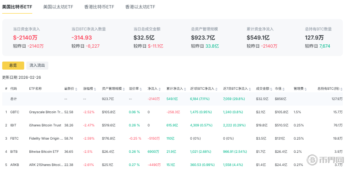Sort by 总持有BTC column icon
The width and height of the screenshot is (348, 170).
pos(341,89)
